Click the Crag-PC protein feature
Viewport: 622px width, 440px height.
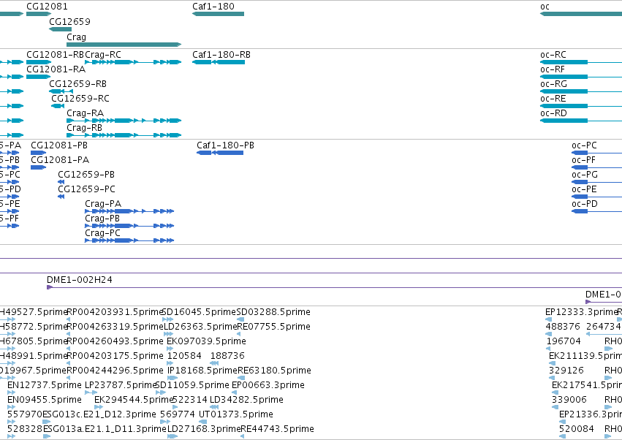(x=129, y=240)
